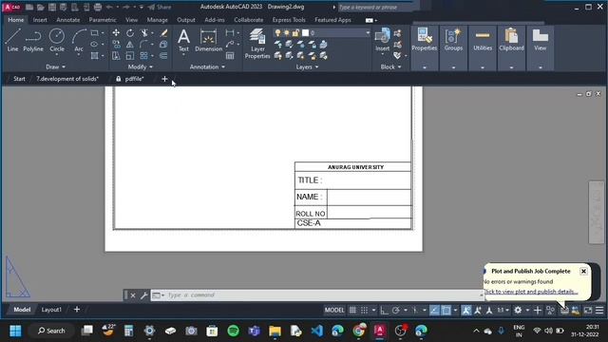Image resolution: width=608 pixels, height=342 pixels.
Task: Toggle ortho mode in status bar
Action: click(x=384, y=311)
